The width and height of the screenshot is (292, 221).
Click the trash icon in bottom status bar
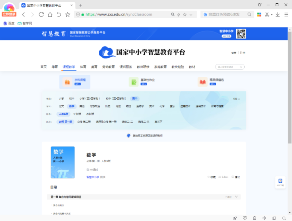point(254,218)
